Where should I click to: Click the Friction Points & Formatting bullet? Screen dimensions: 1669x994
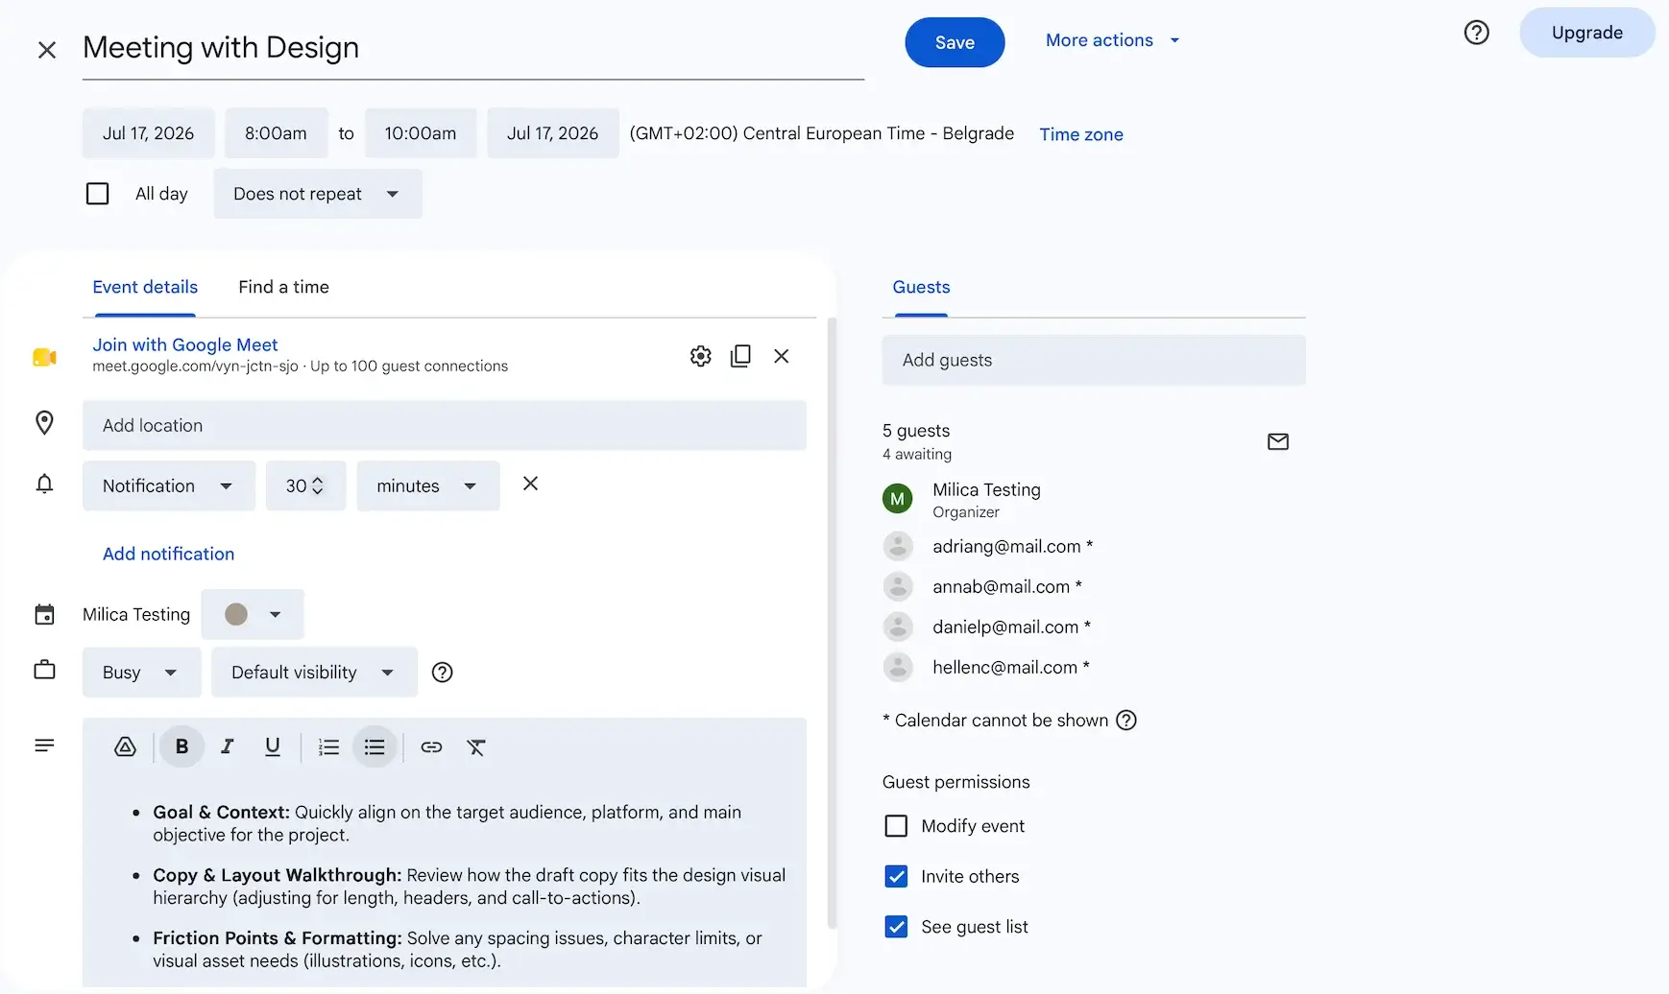(458, 949)
